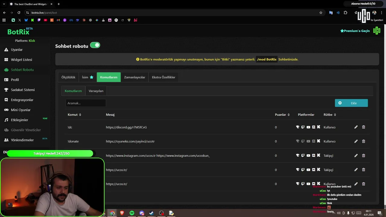
Task: Open Etkileşimler in the sidebar
Action: 20,120
